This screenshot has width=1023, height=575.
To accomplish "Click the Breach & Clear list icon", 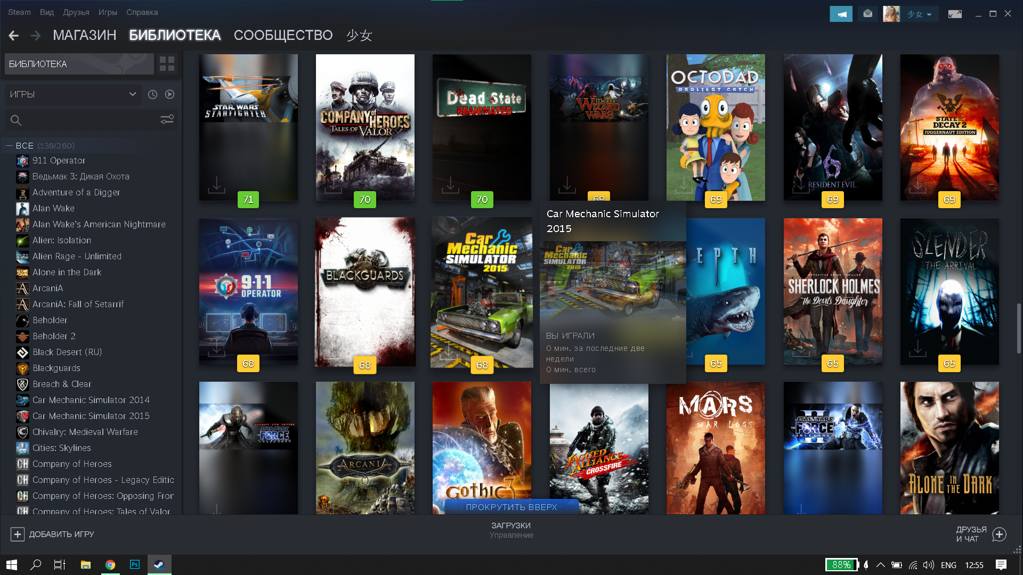I will pyautogui.click(x=22, y=384).
